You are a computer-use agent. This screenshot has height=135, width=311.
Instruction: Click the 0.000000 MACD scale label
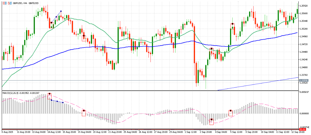304,114
